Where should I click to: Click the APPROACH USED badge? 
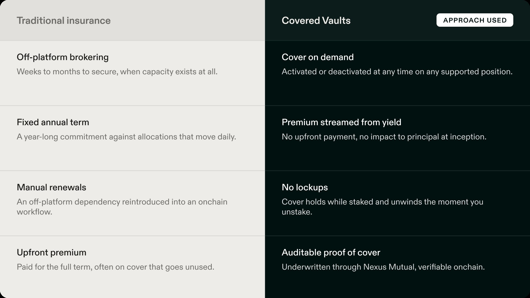(475, 20)
